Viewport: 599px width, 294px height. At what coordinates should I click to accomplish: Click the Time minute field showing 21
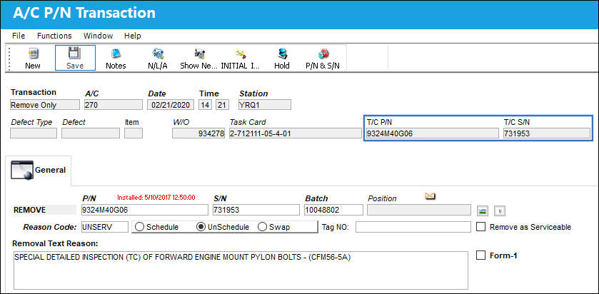(x=222, y=105)
